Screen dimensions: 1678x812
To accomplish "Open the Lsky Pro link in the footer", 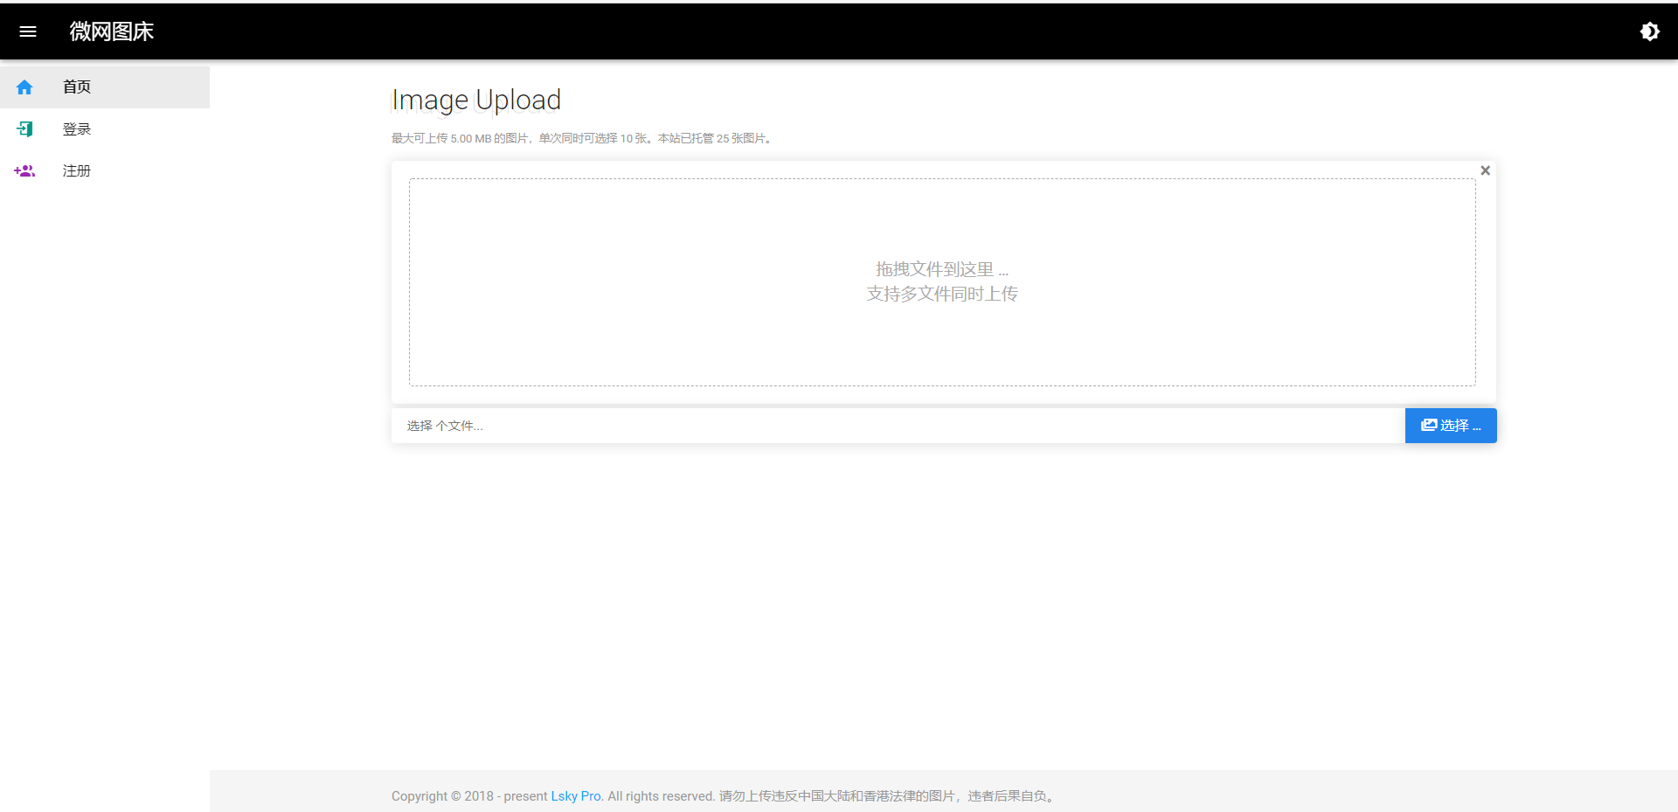I will (576, 796).
